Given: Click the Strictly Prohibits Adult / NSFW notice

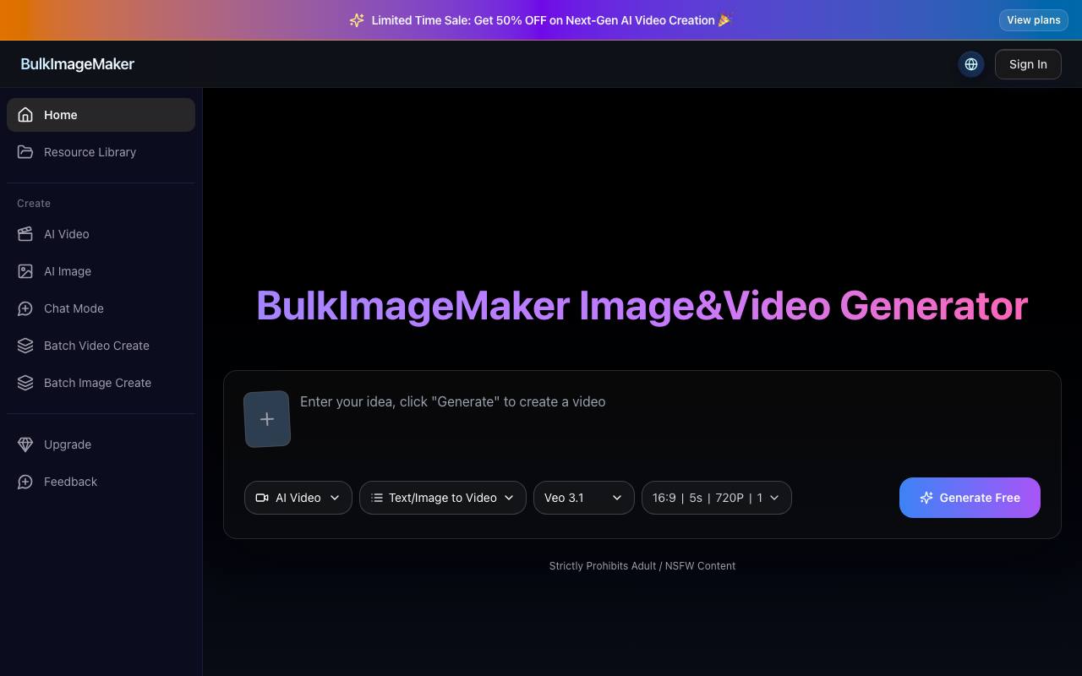Looking at the screenshot, I should pos(642,566).
